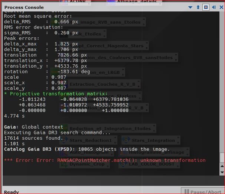Click the red RANSACPointMatcher error message line
This screenshot has height=194, width=225.
105,160
